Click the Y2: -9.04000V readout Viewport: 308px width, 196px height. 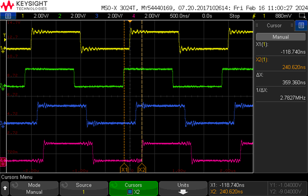click(x=285, y=192)
